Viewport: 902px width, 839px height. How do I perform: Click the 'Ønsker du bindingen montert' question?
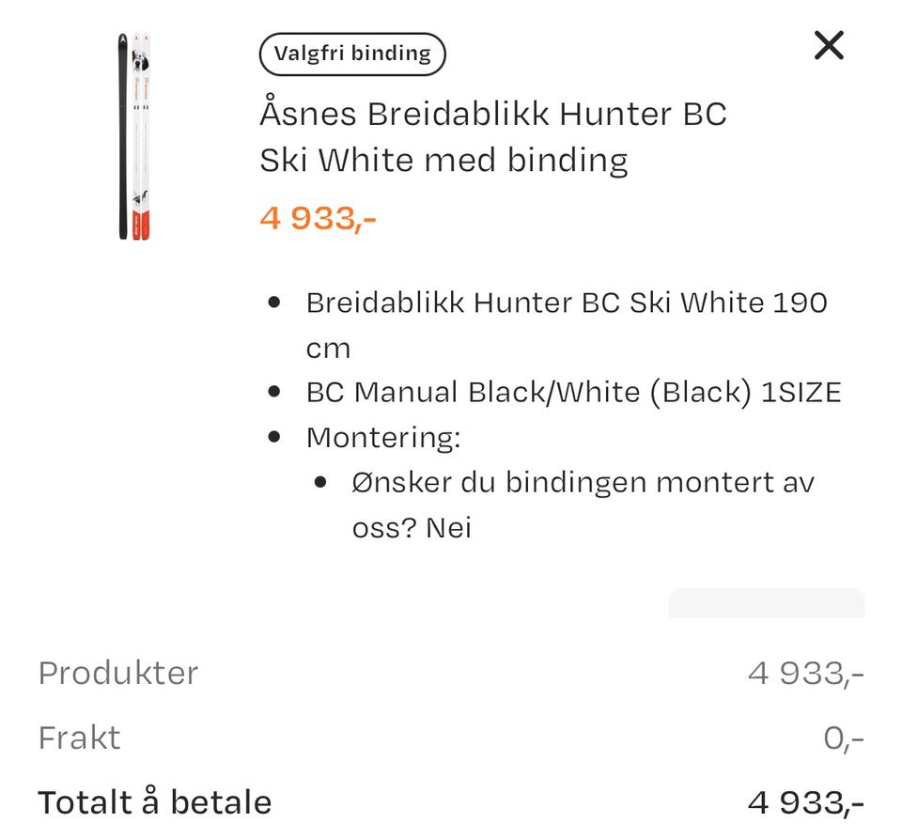click(583, 483)
